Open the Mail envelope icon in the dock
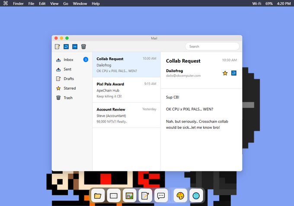The image size is (294, 206). coord(113,196)
